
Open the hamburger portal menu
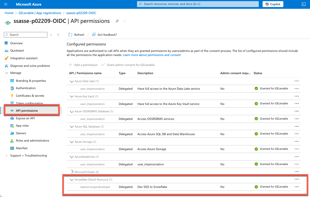6,4
